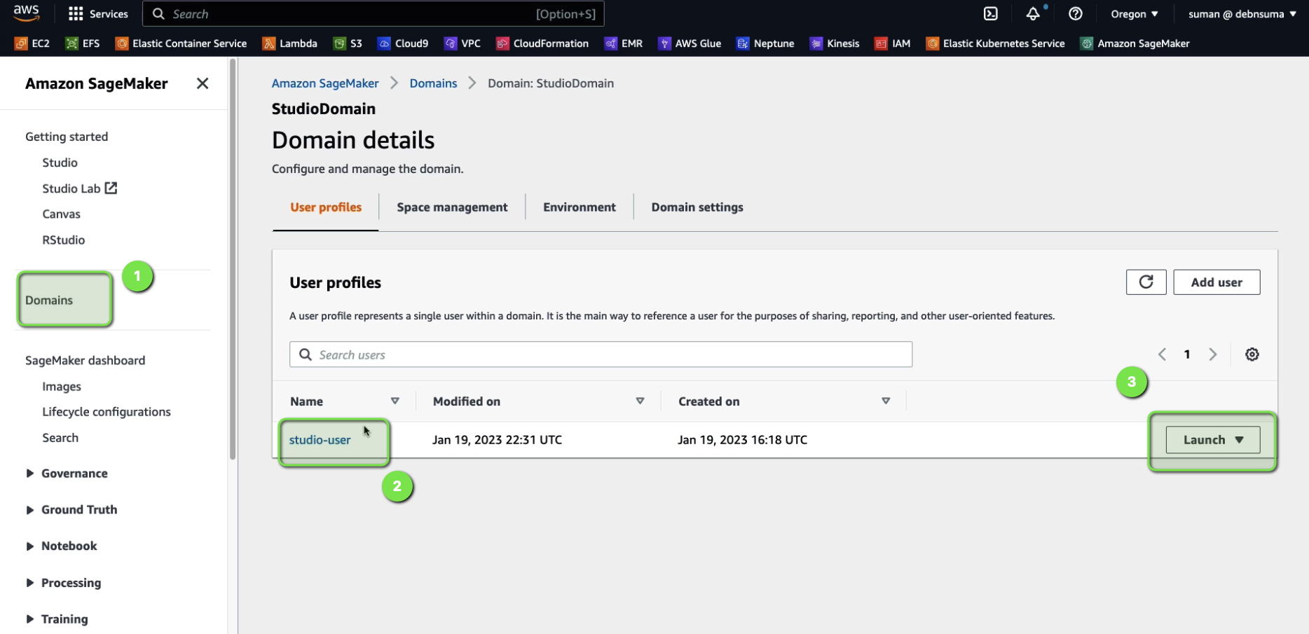Open Elastic Container Service shortcut
1309x634 pixels.
181,43
